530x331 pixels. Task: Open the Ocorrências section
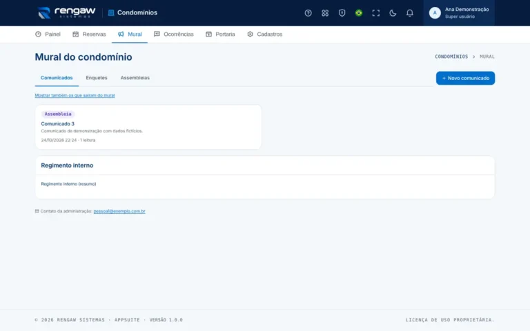pyautogui.click(x=174, y=34)
